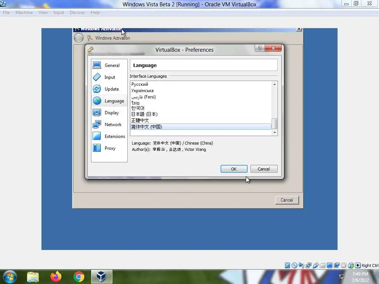The width and height of the screenshot is (379, 284).
Task: Open the Extensions preferences page
Action: coord(109,136)
